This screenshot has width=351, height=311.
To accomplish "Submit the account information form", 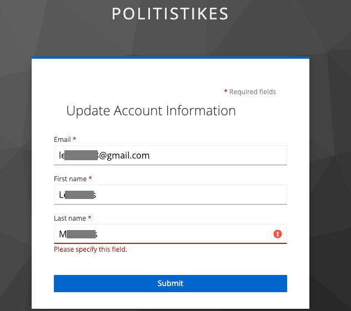I will coord(171,283).
